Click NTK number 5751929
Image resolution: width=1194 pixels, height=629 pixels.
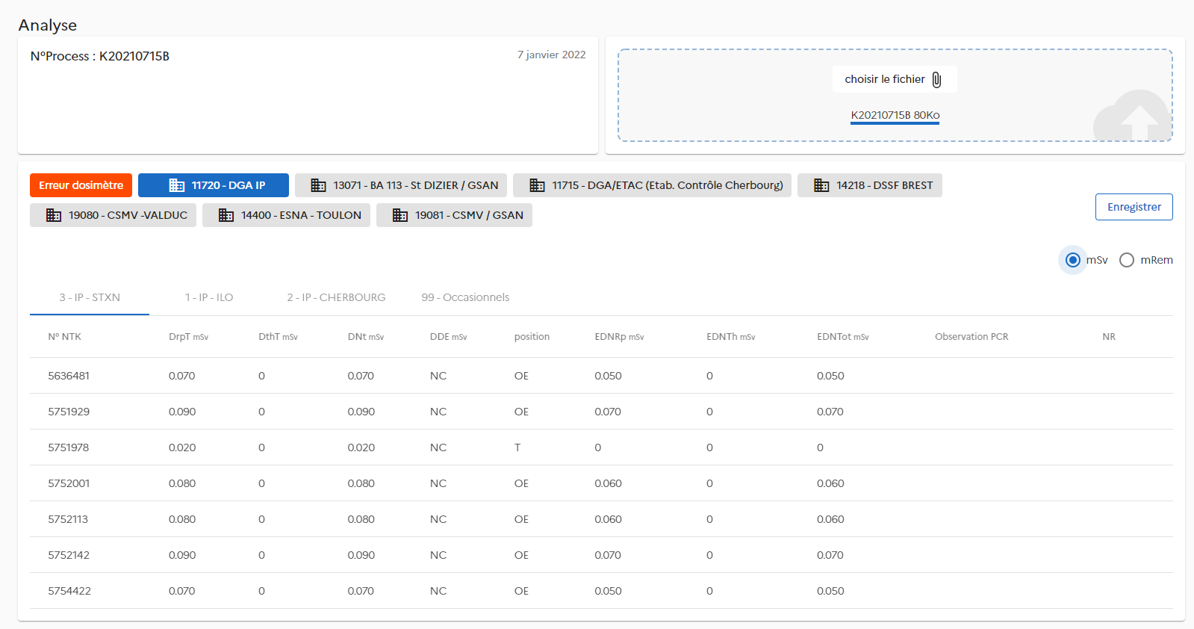(69, 412)
